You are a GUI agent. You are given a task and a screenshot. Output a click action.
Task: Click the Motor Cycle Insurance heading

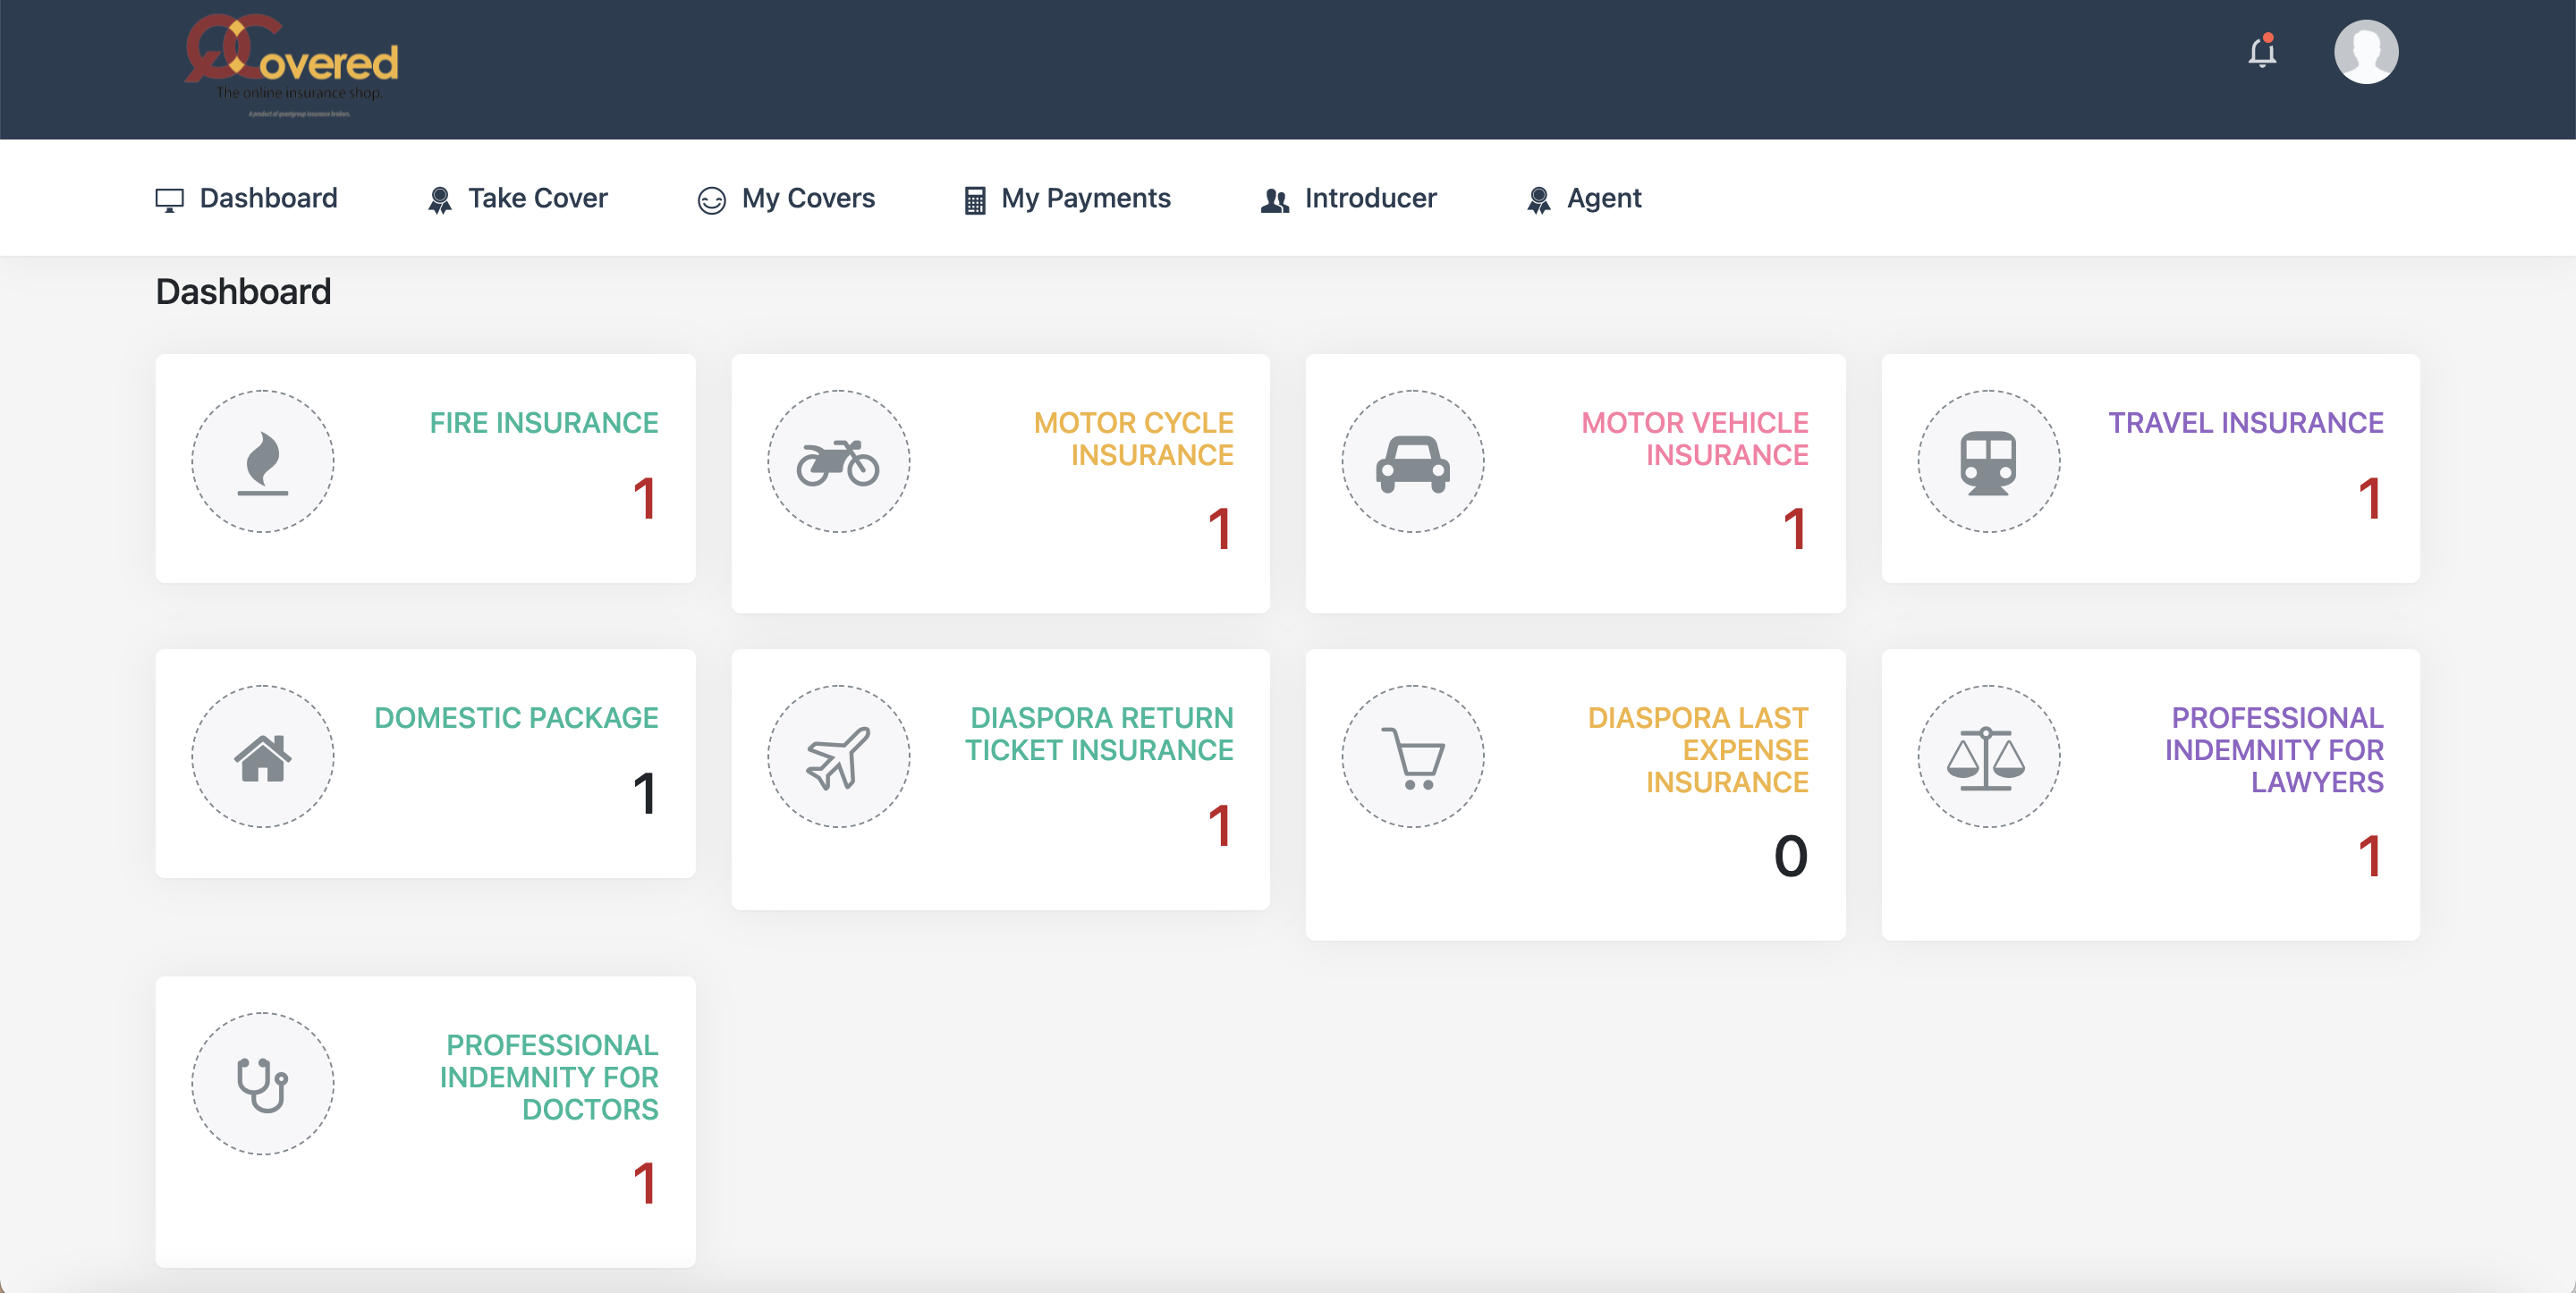[x=1133, y=439]
